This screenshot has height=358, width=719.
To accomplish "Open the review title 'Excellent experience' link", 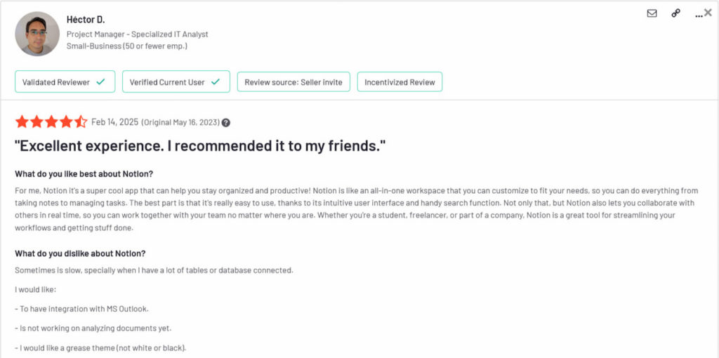I will [201, 146].
